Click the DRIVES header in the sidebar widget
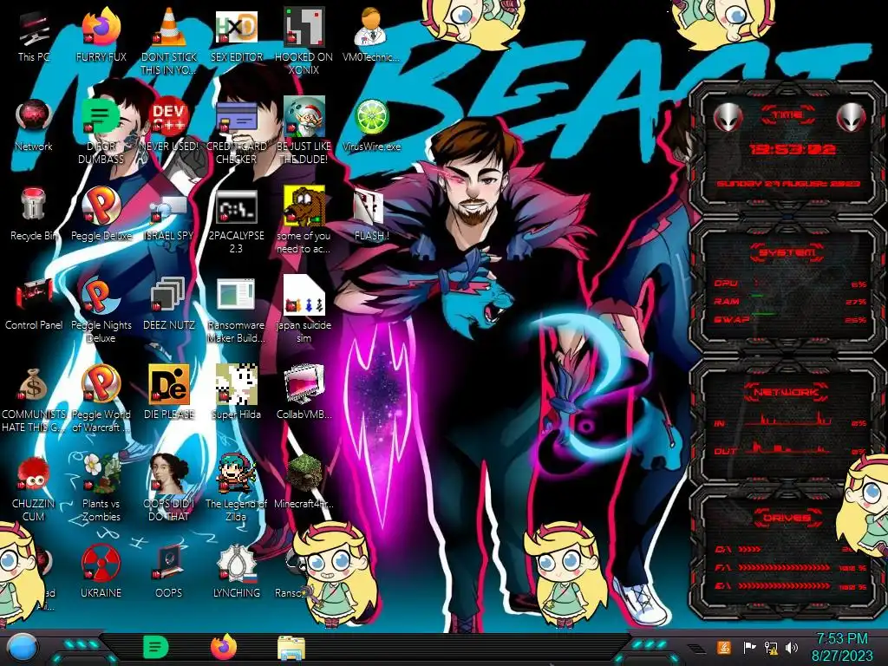This screenshot has height=666, width=888. (787, 519)
